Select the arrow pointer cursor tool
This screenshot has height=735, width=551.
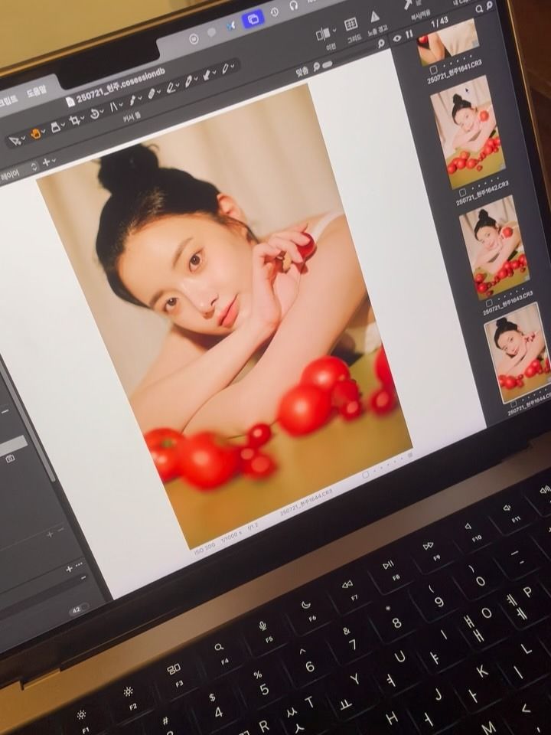pyautogui.click(x=15, y=140)
